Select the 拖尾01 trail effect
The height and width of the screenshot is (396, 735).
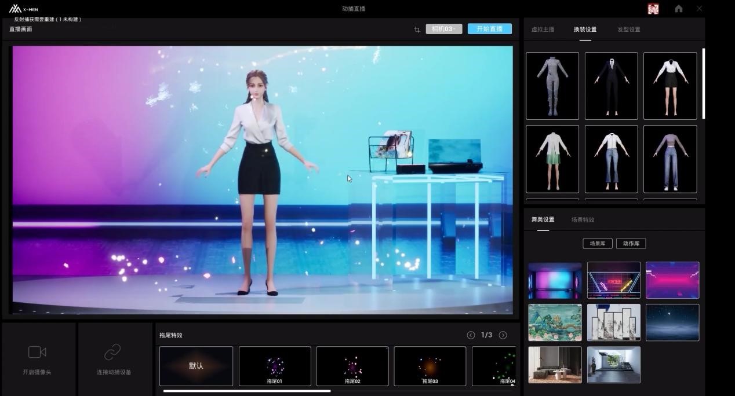coord(275,366)
